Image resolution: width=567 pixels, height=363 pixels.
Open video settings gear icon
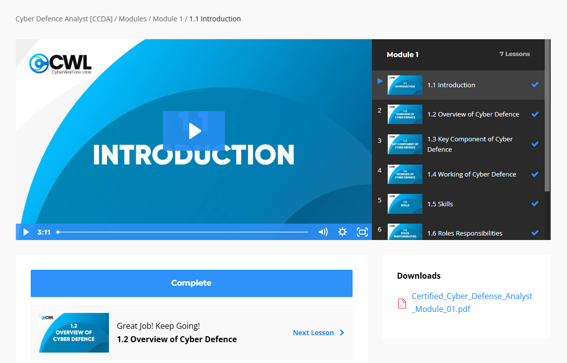343,232
